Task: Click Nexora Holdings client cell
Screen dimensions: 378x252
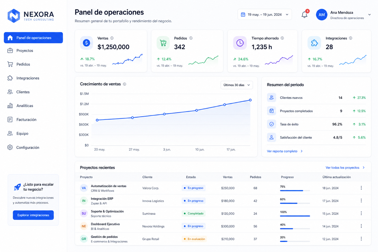Action: click(154, 226)
